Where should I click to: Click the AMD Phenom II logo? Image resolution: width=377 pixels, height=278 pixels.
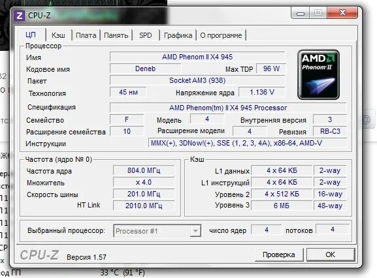click(318, 74)
